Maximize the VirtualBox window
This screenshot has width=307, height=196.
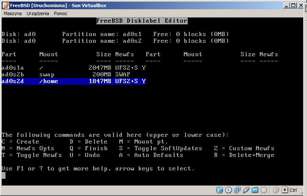(294, 5)
